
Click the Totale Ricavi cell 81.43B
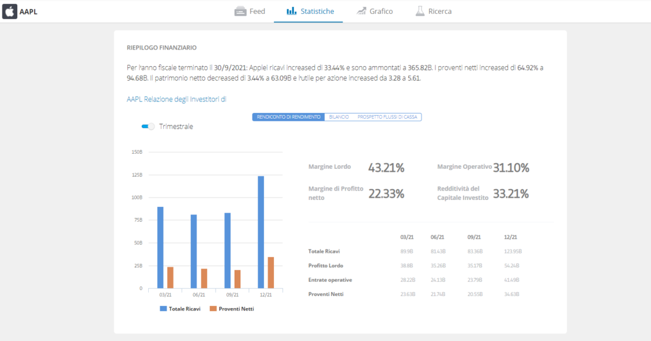[438, 251]
